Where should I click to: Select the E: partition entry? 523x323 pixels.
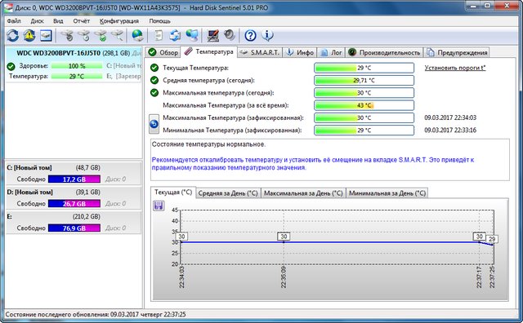pos(74,222)
